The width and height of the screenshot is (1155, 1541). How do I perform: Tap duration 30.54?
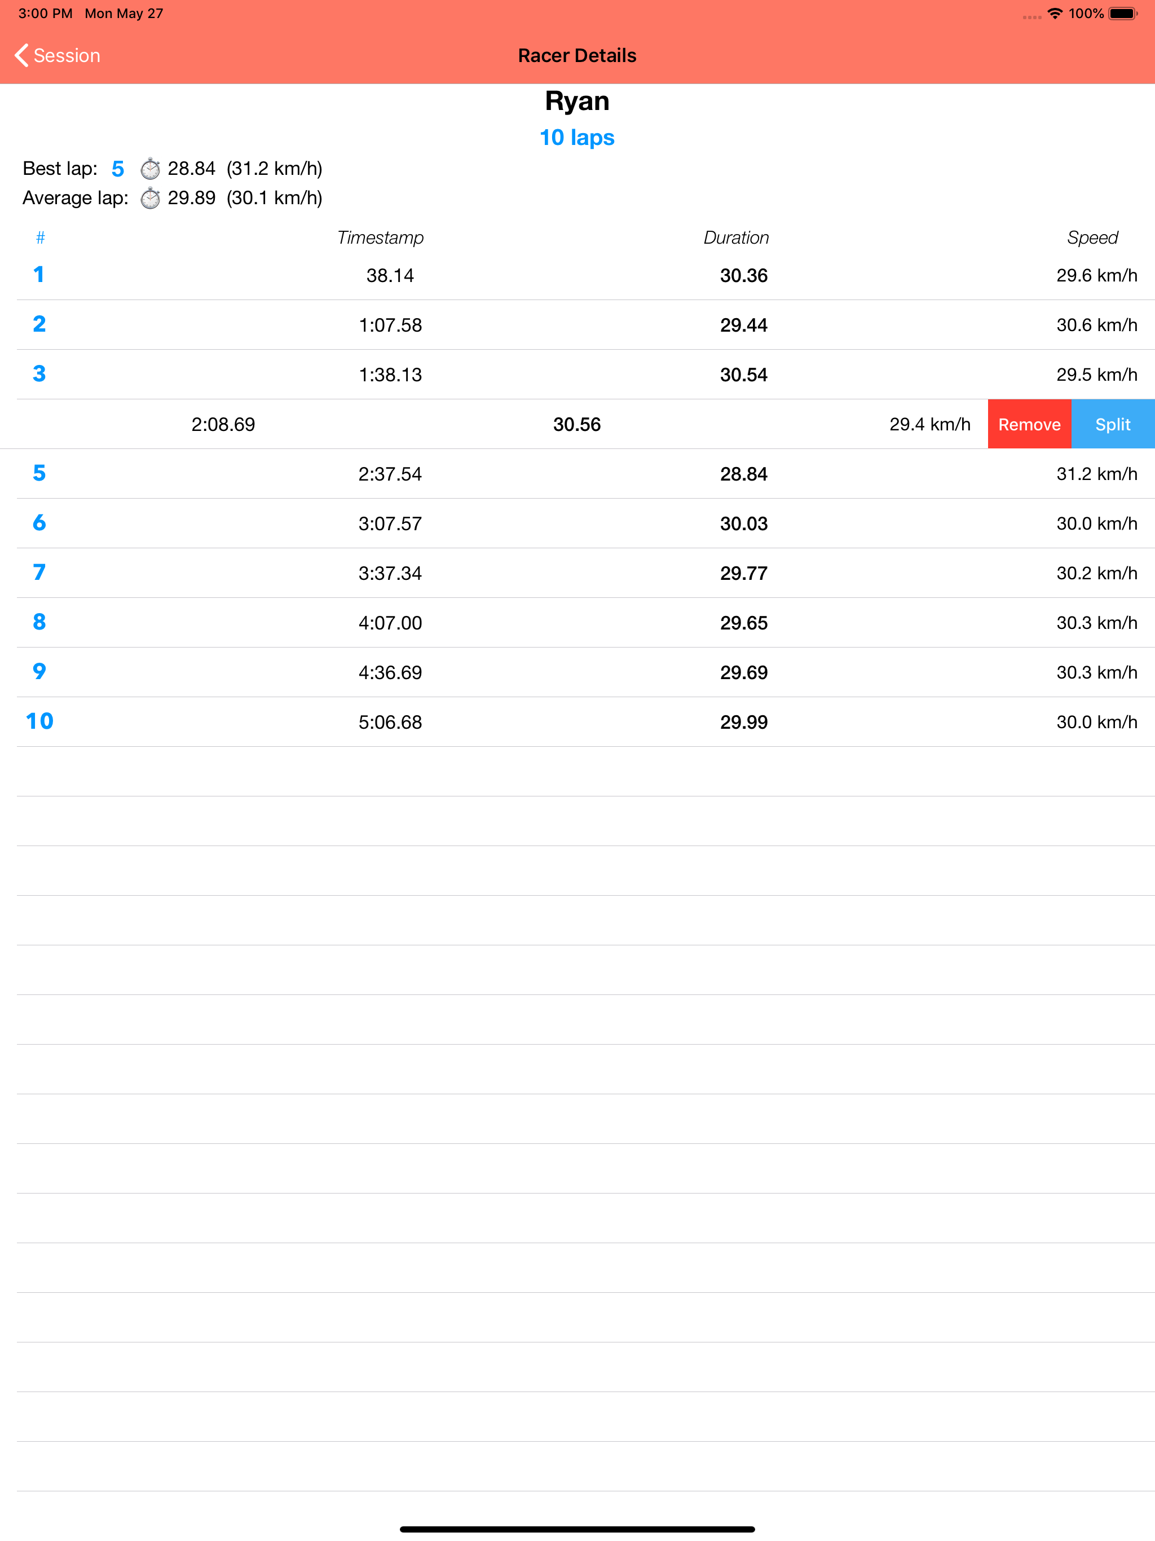743,375
